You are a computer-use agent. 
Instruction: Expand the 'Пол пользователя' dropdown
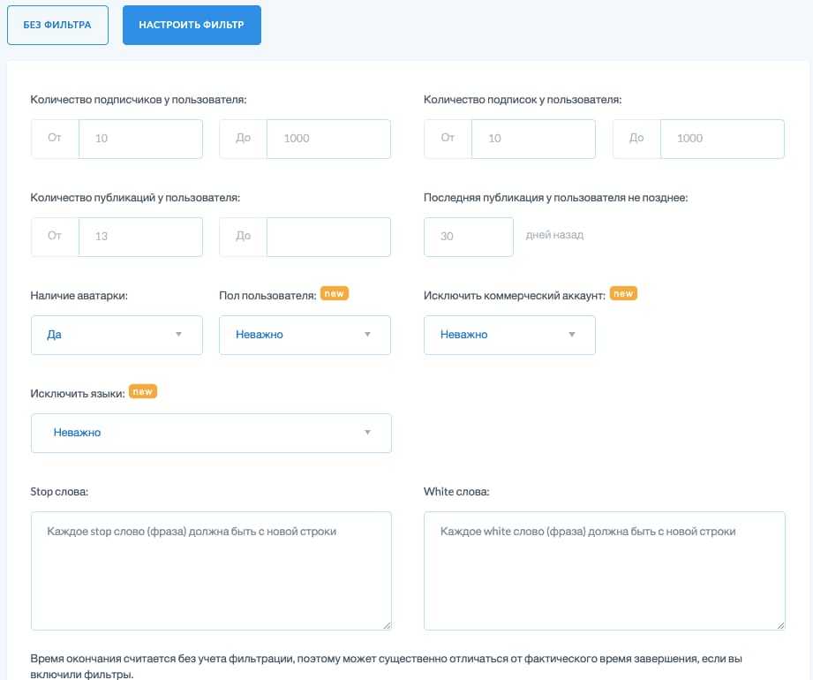(x=305, y=335)
